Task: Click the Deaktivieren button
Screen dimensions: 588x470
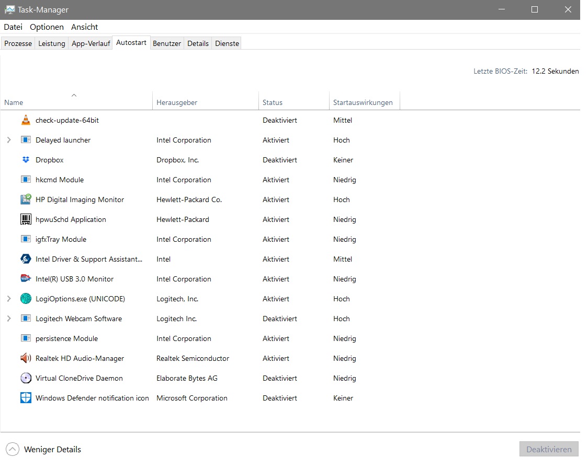Action: tap(549, 449)
